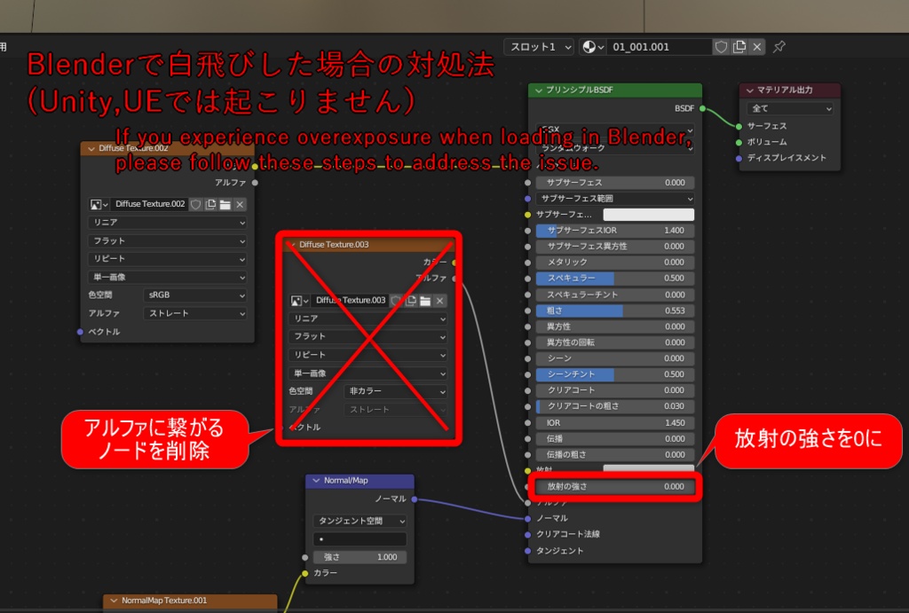Click the カラー input socket on Normal/Map node
The image size is (909, 613).
click(305, 574)
